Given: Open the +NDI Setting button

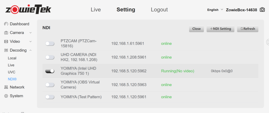Looking at the screenshot, I should [x=220, y=29].
